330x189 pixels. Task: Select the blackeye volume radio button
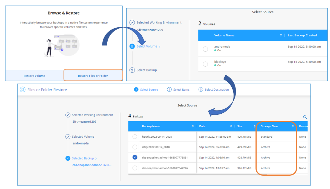205,64
